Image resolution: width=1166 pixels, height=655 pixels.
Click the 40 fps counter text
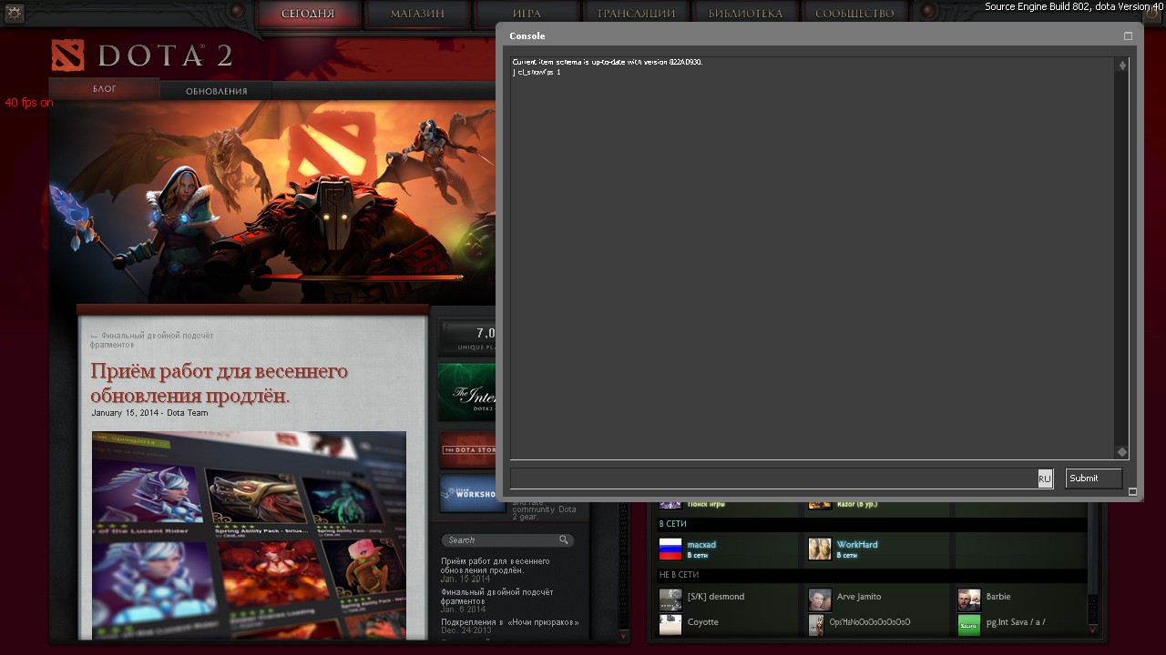(29, 103)
